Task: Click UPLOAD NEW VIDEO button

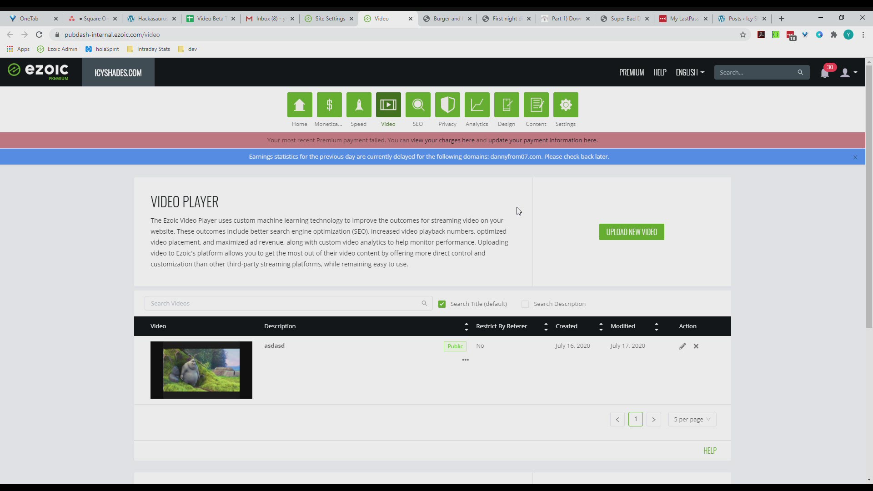Action: pyautogui.click(x=632, y=232)
